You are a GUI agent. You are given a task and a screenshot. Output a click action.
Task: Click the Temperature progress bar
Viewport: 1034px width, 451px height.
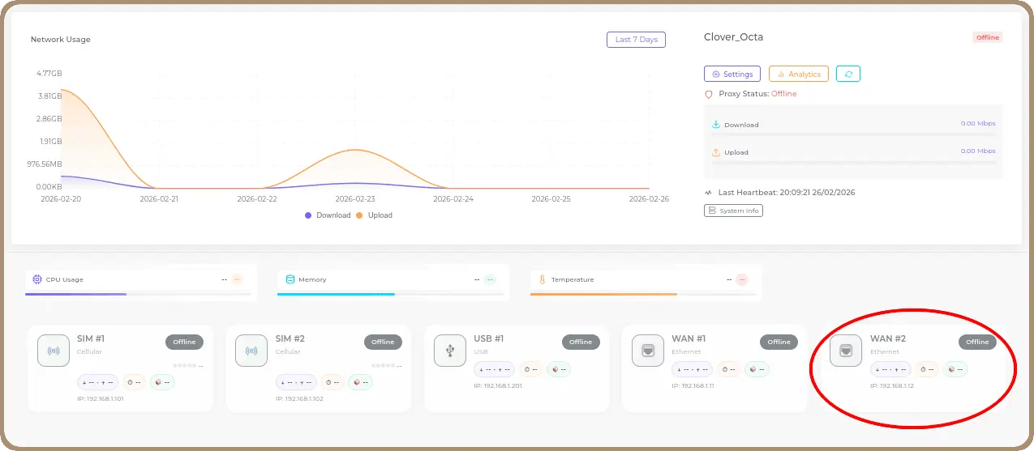click(643, 294)
